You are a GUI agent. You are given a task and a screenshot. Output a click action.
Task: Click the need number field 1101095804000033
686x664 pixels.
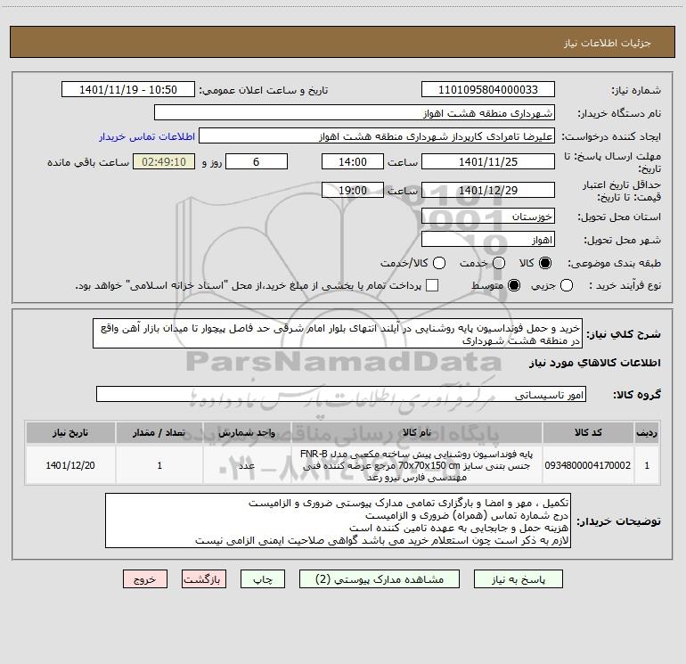pyautogui.click(x=488, y=89)
